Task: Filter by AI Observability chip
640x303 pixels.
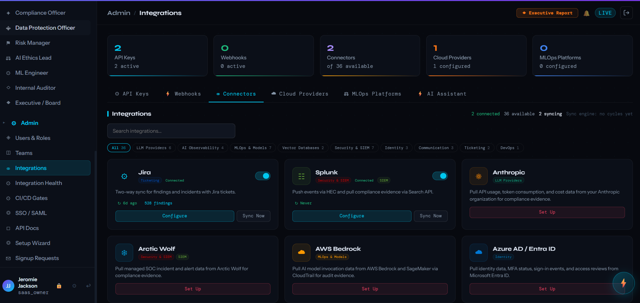Action: coord(203,148)
